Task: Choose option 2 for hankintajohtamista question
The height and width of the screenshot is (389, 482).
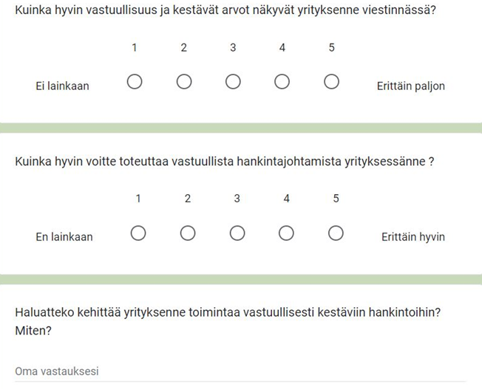Action: [188, 233]
